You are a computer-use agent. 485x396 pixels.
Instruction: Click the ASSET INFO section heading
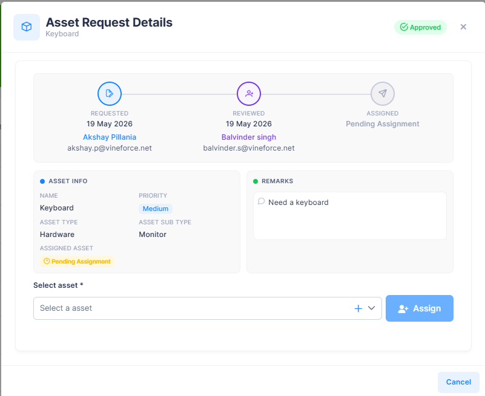tap(68, 181)
